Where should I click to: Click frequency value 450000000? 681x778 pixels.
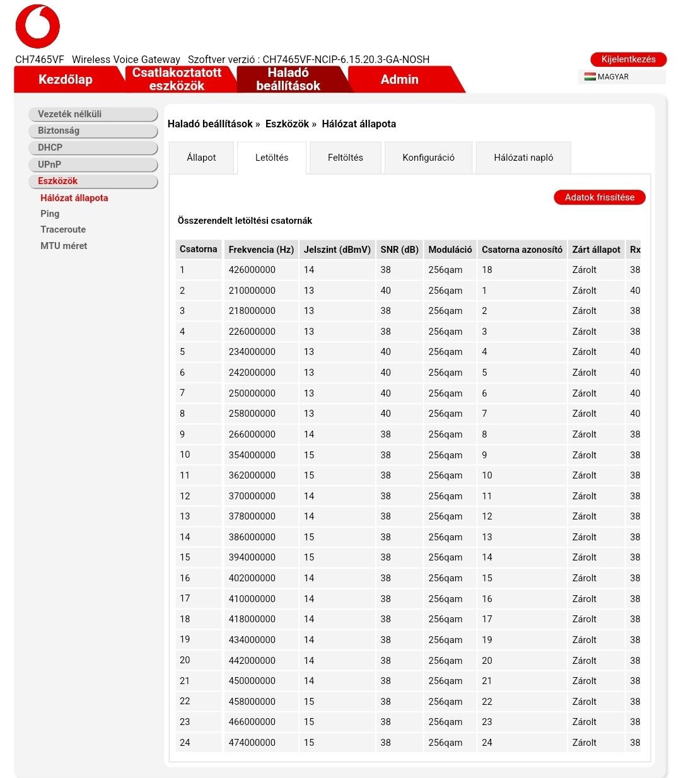(x=252, y=681)
